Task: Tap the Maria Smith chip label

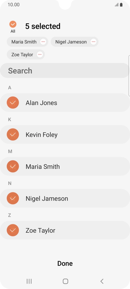Action: tap(24, 42)
